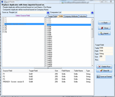115x97 pixels.
Task: Click the Field Name column header
Action: [x=67, y=71]
